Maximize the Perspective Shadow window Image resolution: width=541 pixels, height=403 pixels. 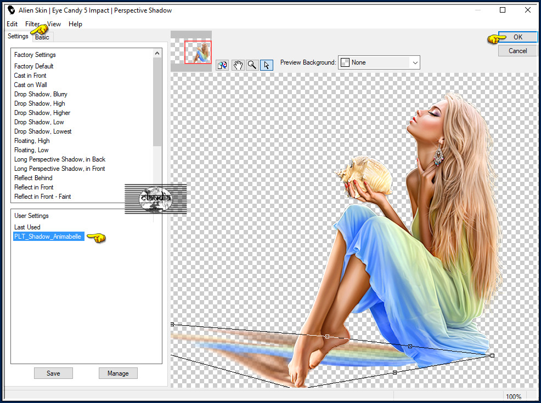click(503, 10)
